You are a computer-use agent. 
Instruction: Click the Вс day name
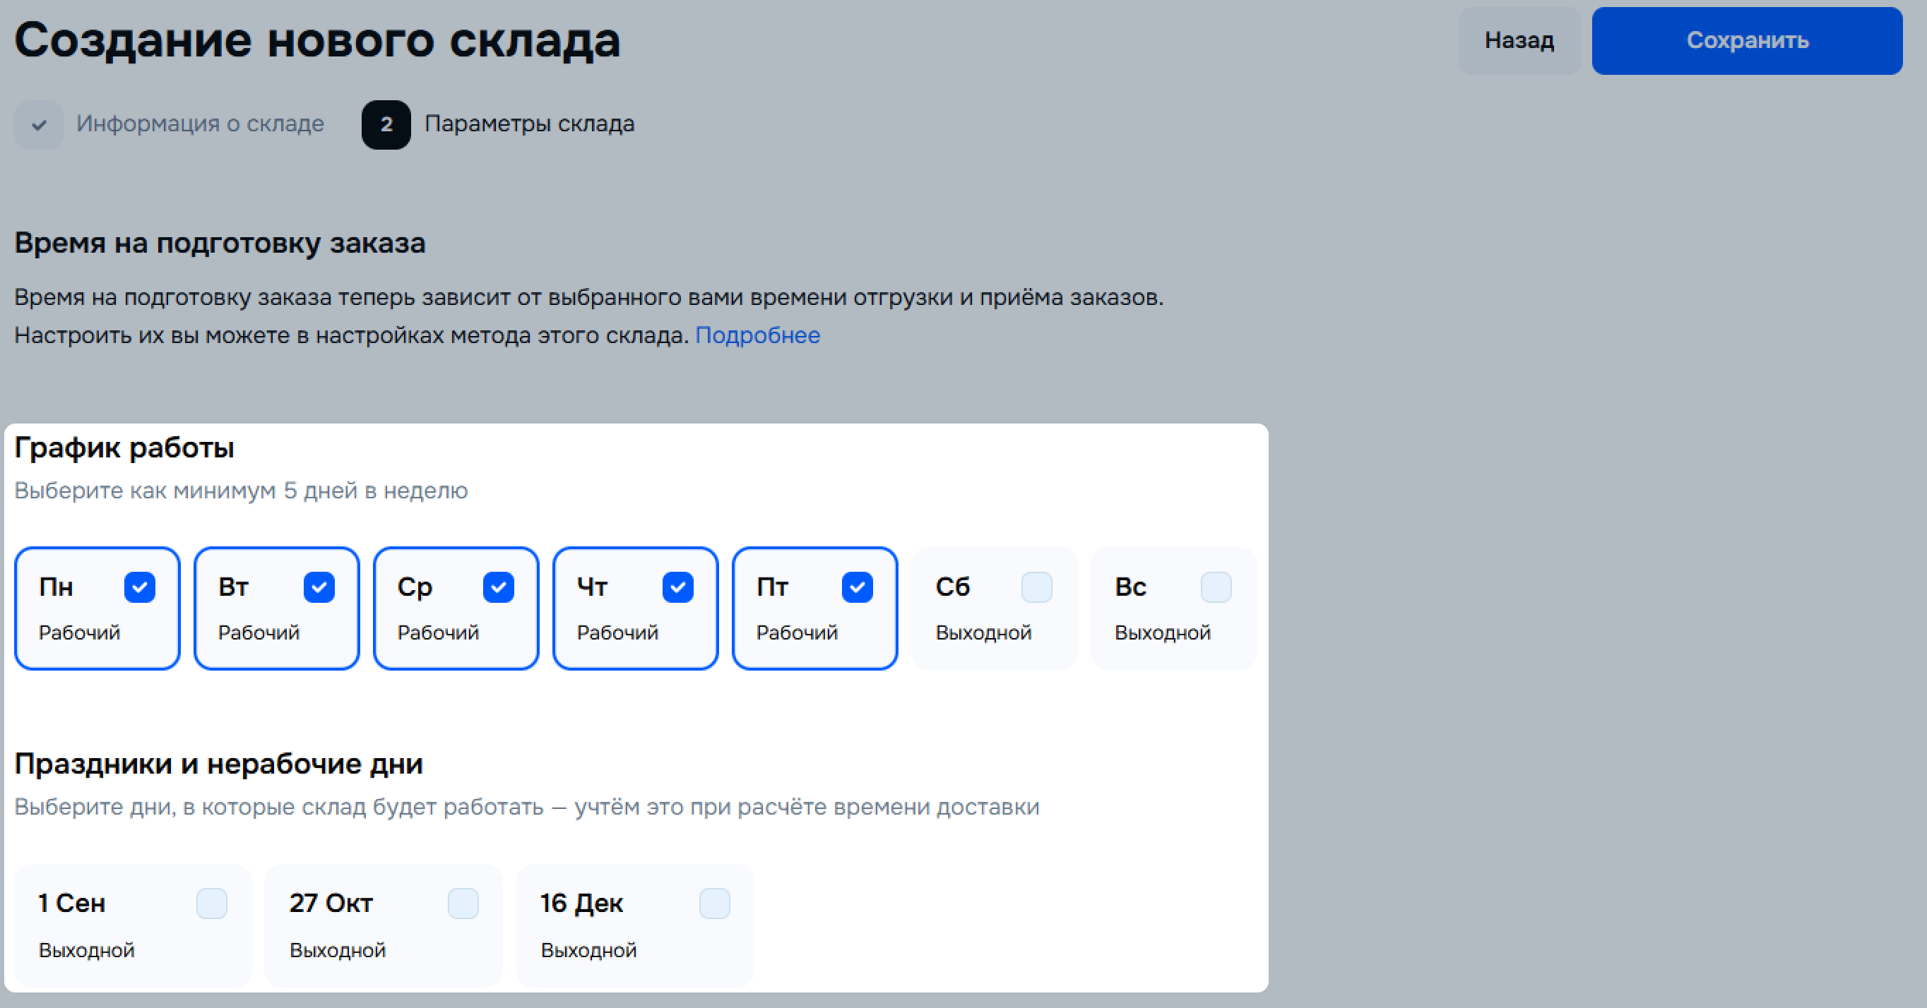1130,587
